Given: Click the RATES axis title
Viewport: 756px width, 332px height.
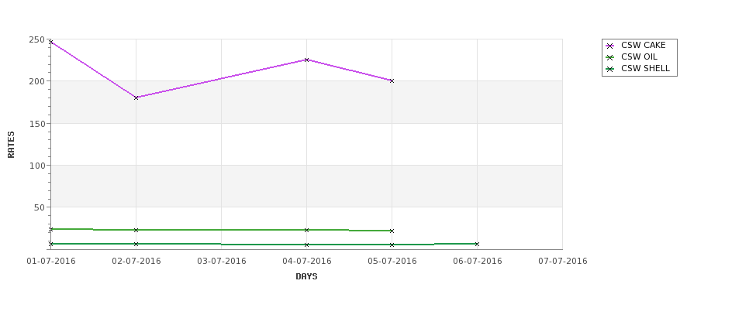Looking at the screenshot, I should click(11, 145).
